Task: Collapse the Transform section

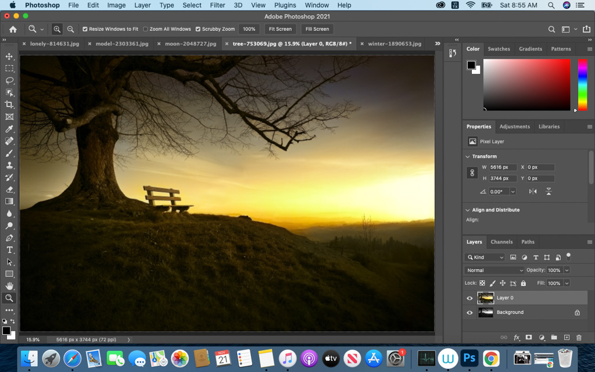Action: click(x=468, y=156)
